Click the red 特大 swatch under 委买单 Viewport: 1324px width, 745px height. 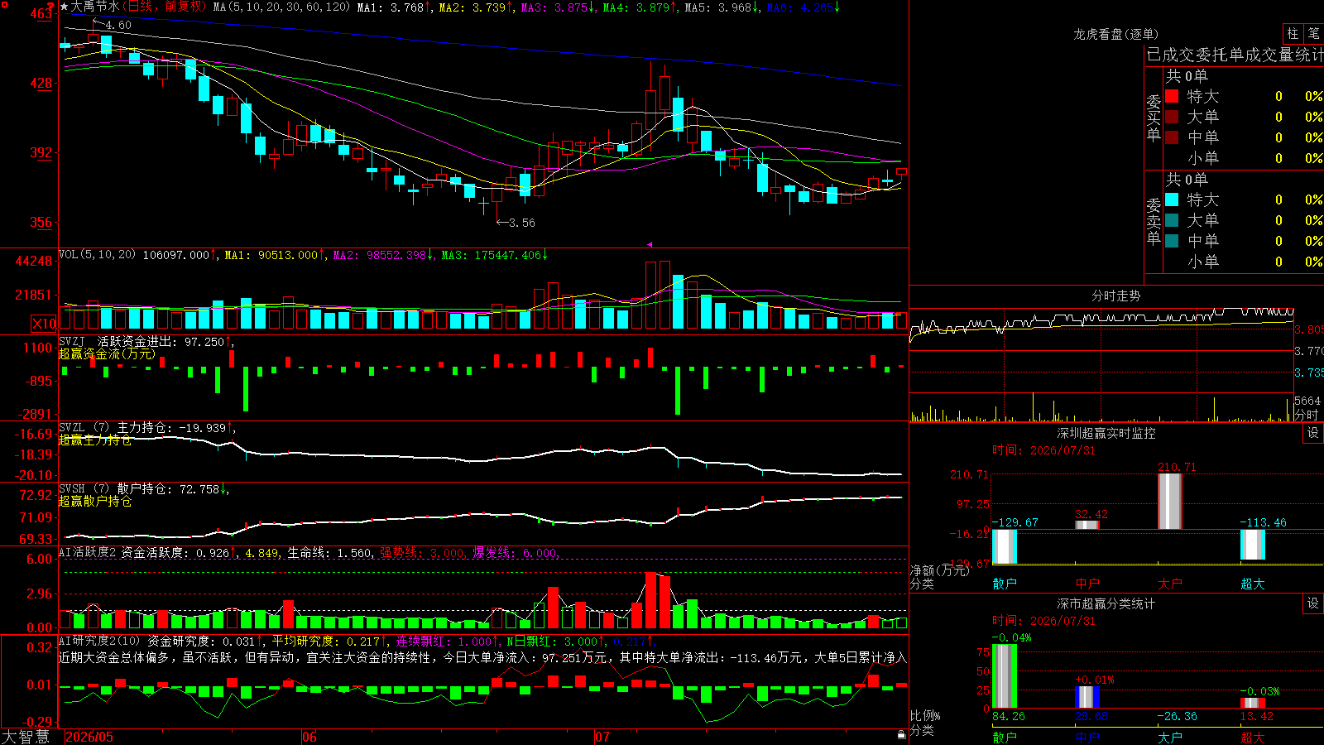click(1172, 96)
